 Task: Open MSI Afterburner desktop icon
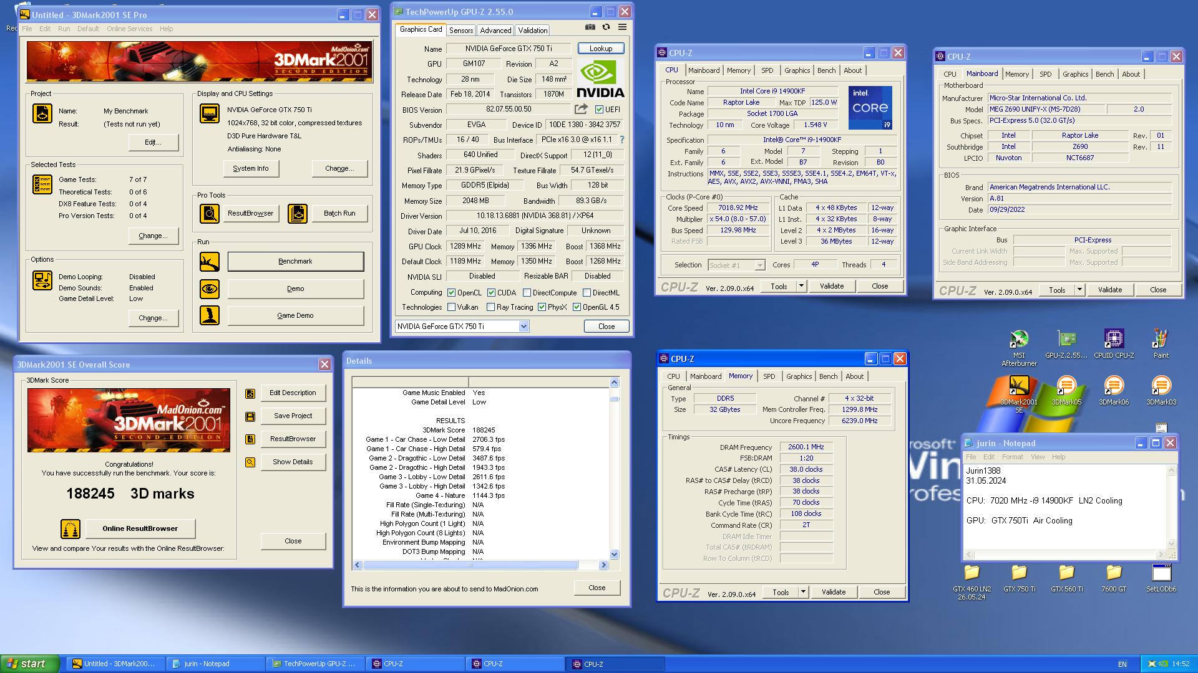click(1019, 347)
